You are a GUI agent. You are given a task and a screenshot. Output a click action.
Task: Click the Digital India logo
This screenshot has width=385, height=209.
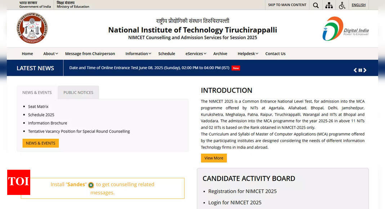pyautogui.click(x=345, y=29)
